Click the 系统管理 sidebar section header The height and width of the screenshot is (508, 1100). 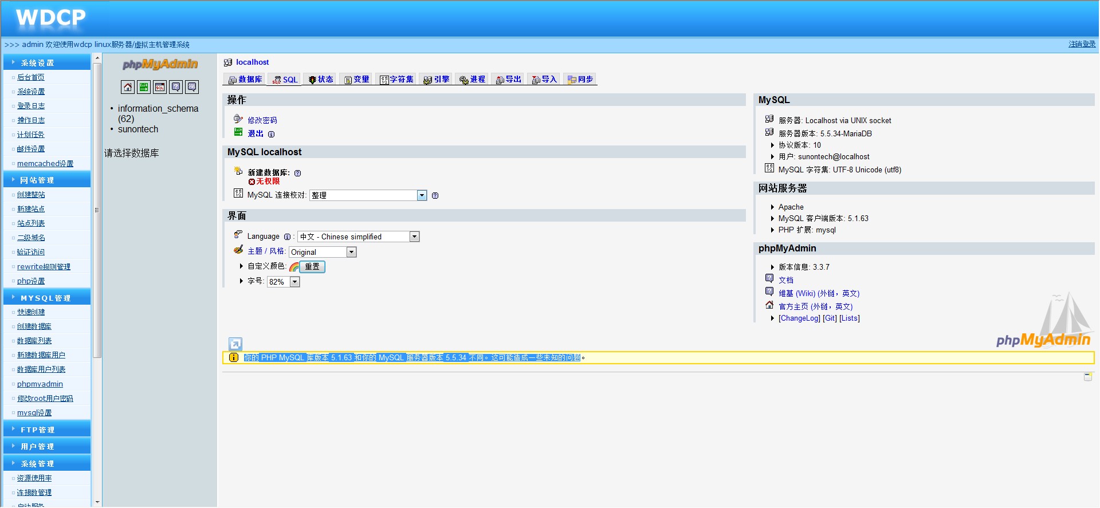(x=47, y=463)
